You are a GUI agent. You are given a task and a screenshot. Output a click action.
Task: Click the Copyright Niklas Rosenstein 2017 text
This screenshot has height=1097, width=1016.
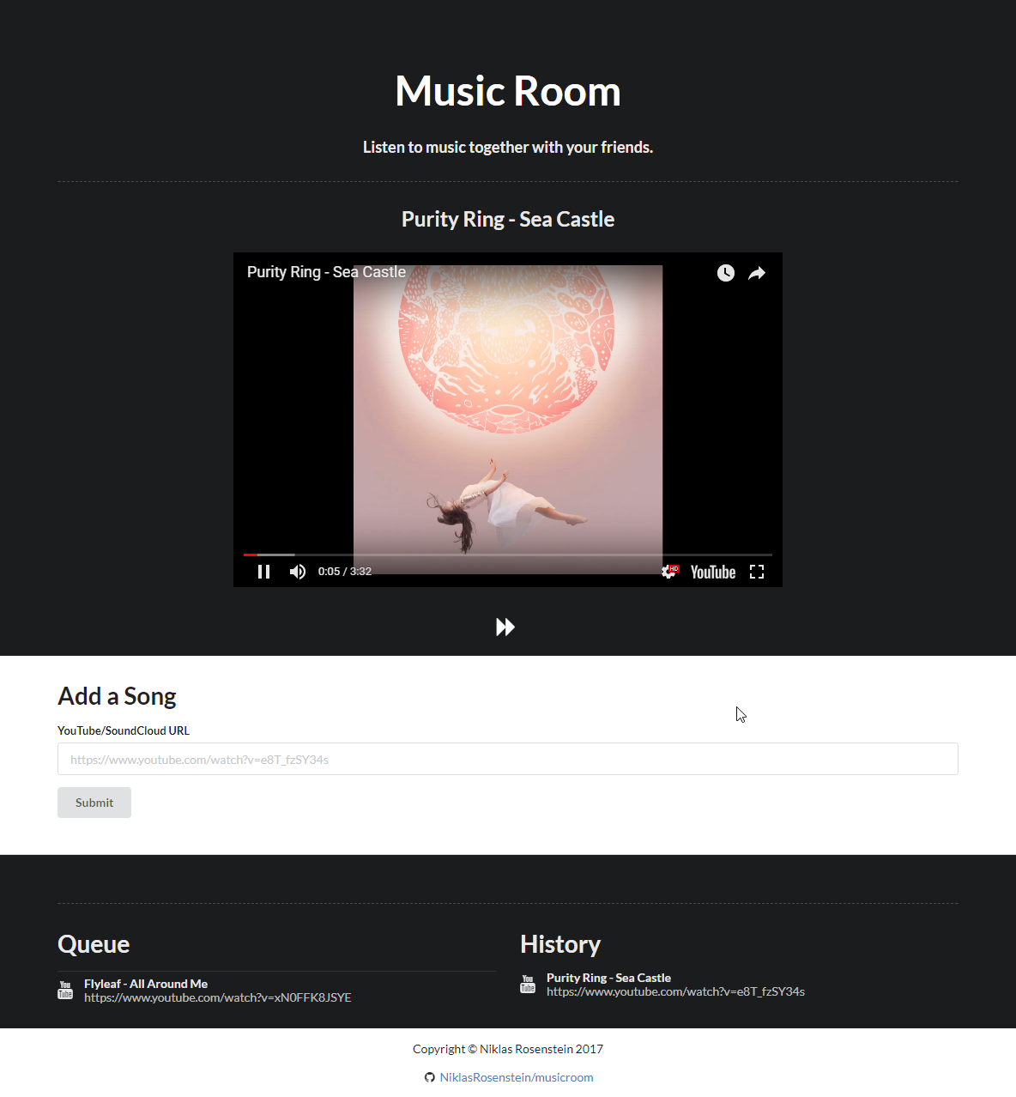508,1049
